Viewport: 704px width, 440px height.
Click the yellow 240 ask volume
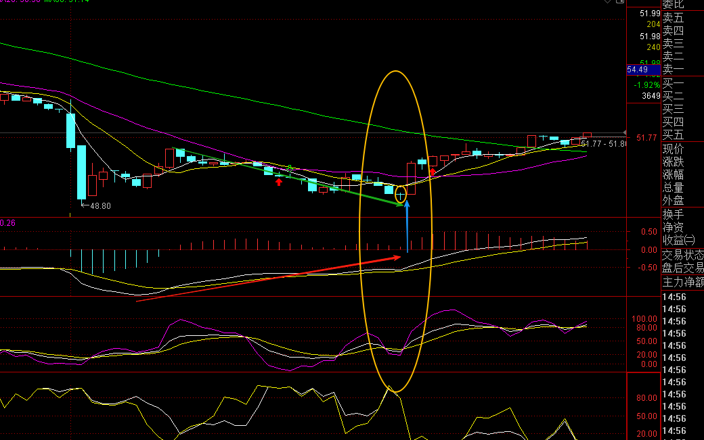(x=653, y=47)
